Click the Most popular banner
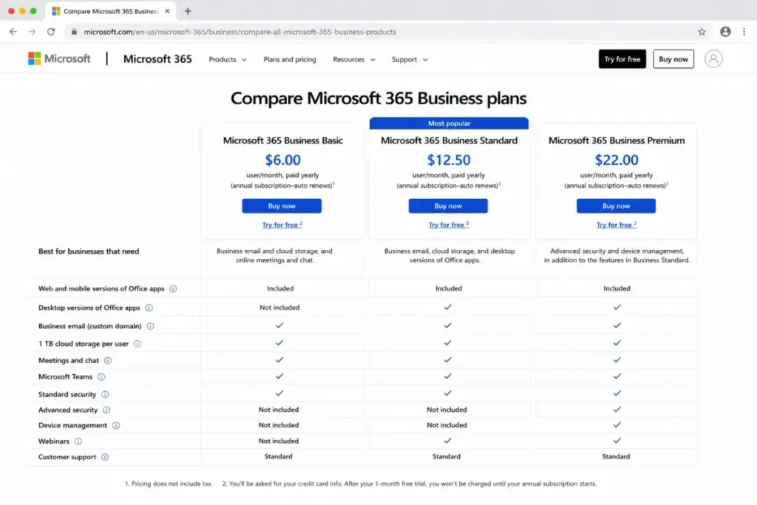The width and height of the screenshot is (757, 505). pos(449,123)
